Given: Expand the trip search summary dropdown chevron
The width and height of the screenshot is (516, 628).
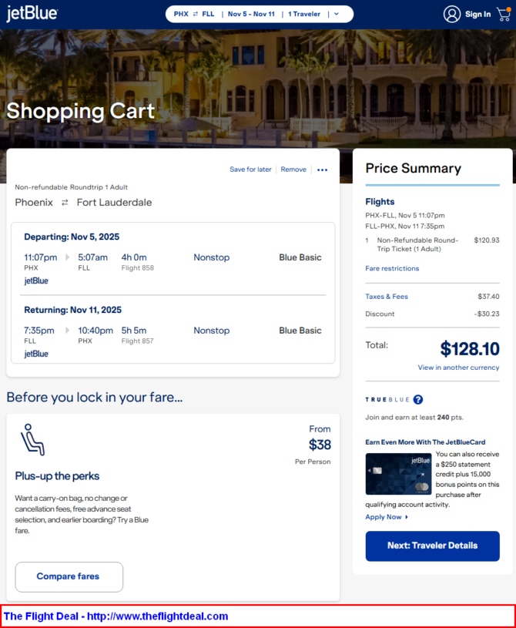Looking at the screenshot, I should (x=337, y=14).
